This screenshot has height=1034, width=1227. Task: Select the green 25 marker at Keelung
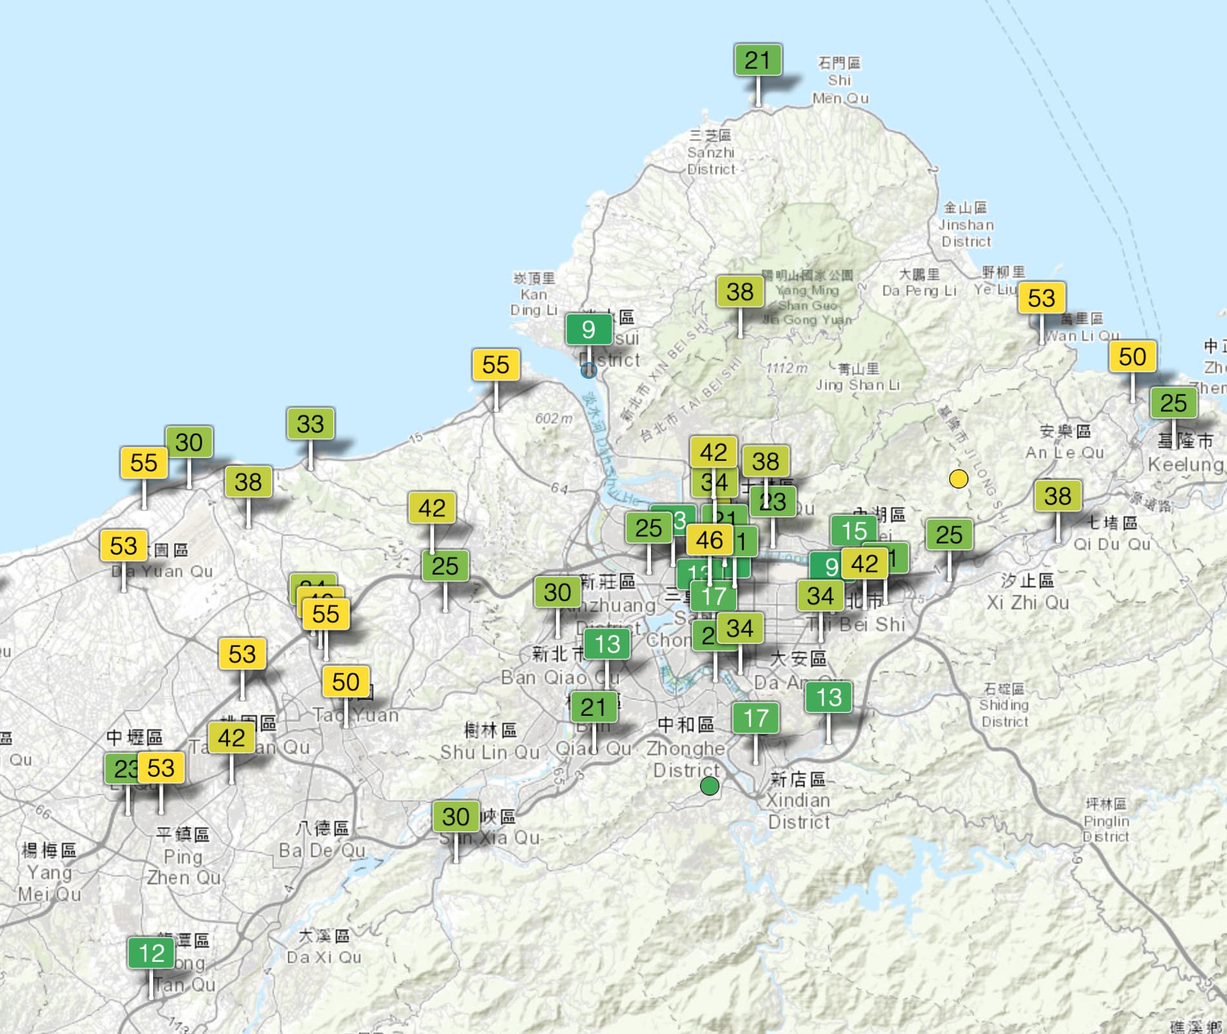pyautogui.click(x=1173, y=403)
